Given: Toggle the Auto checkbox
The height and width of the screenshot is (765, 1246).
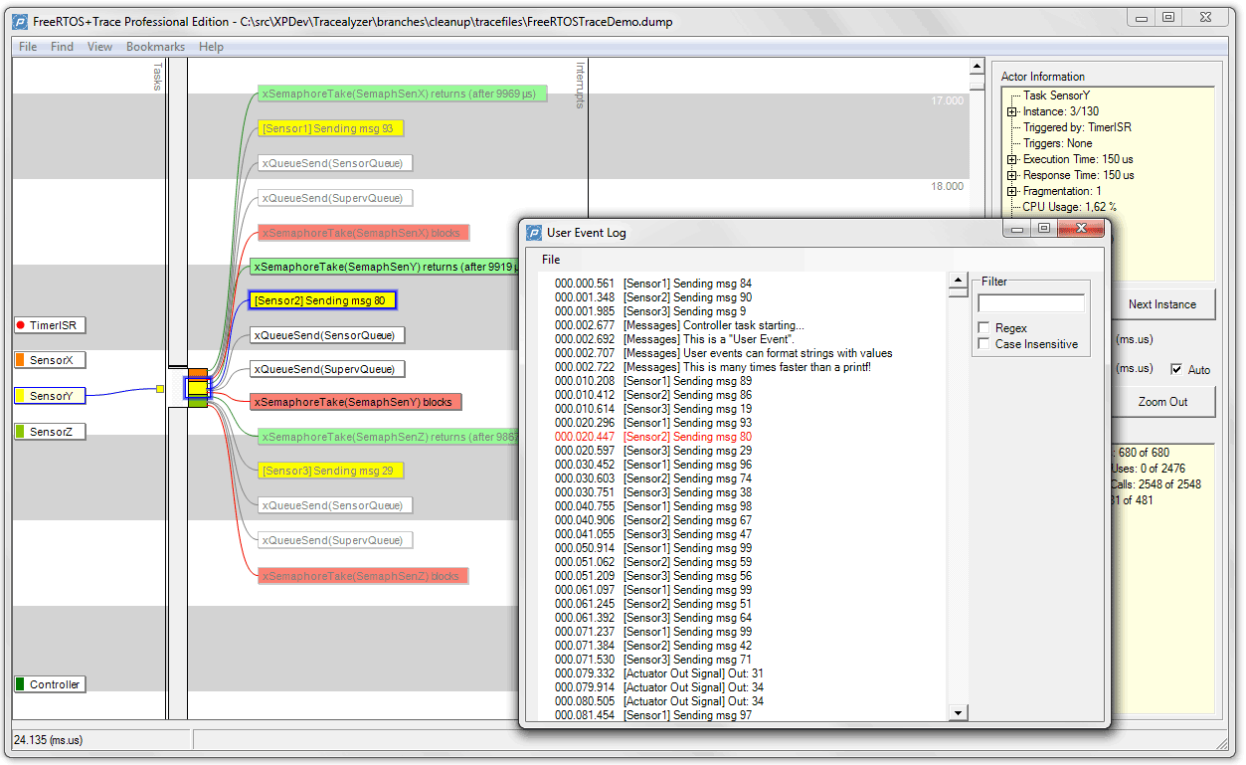Looking at the screenshot, I should [x=1177, y=369].
